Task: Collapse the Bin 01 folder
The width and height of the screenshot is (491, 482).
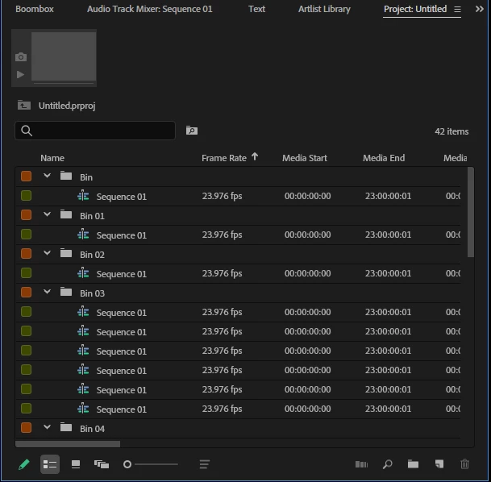Action: pos(47,214)
